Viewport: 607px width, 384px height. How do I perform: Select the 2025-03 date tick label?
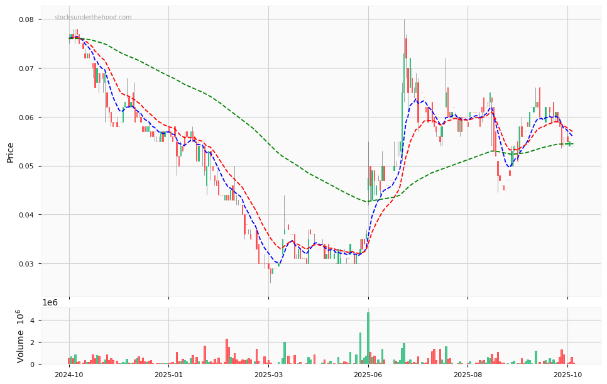(x=268, y=375)
